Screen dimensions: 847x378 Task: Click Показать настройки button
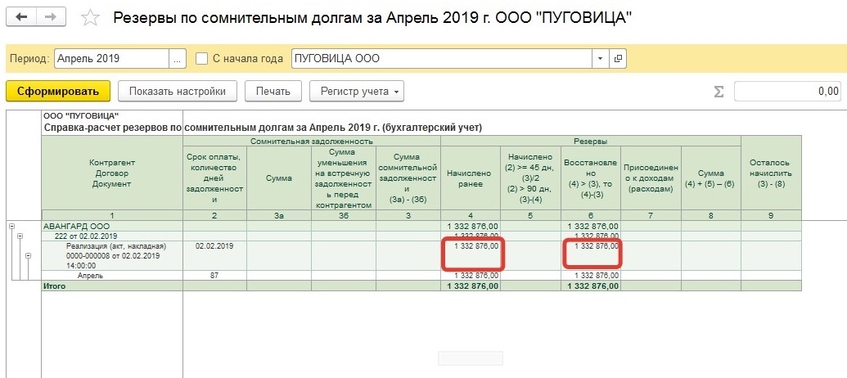pyautogui.click(x=177, y=91)
